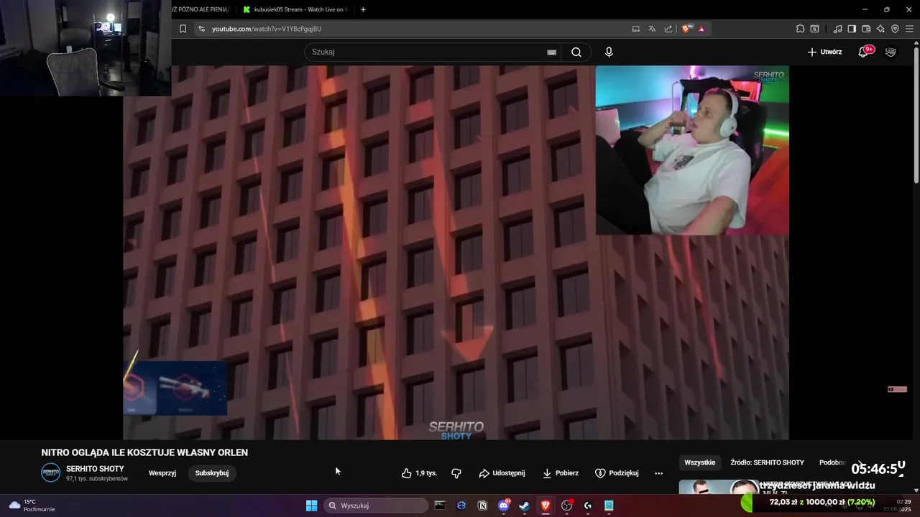Click the video player area

[456, 253]
